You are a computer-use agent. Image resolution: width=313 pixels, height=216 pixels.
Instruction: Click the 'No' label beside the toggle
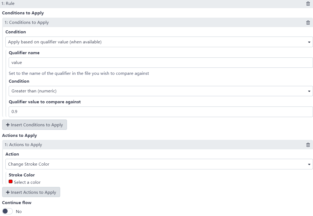[x=19, y=212]
